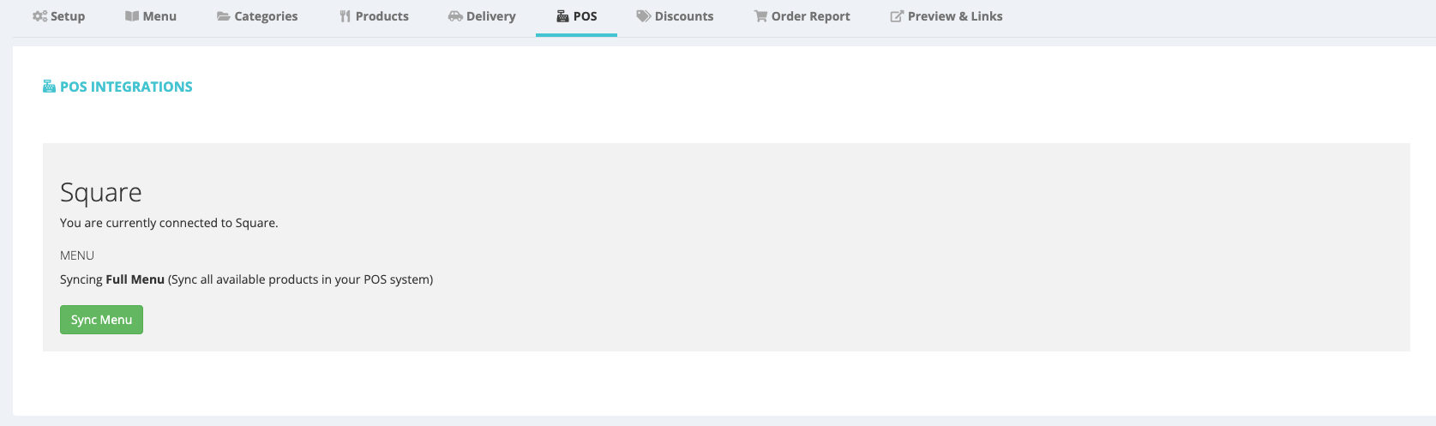Click the car icon beside Delivery
The image size is (1436, 426).
pyautogui.click(x=455, y=16)
